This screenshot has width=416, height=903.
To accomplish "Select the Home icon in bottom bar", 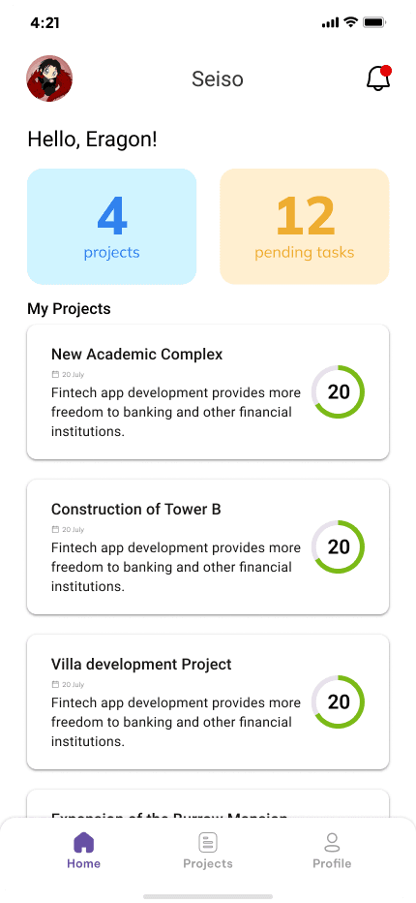I will coord(83,843).
